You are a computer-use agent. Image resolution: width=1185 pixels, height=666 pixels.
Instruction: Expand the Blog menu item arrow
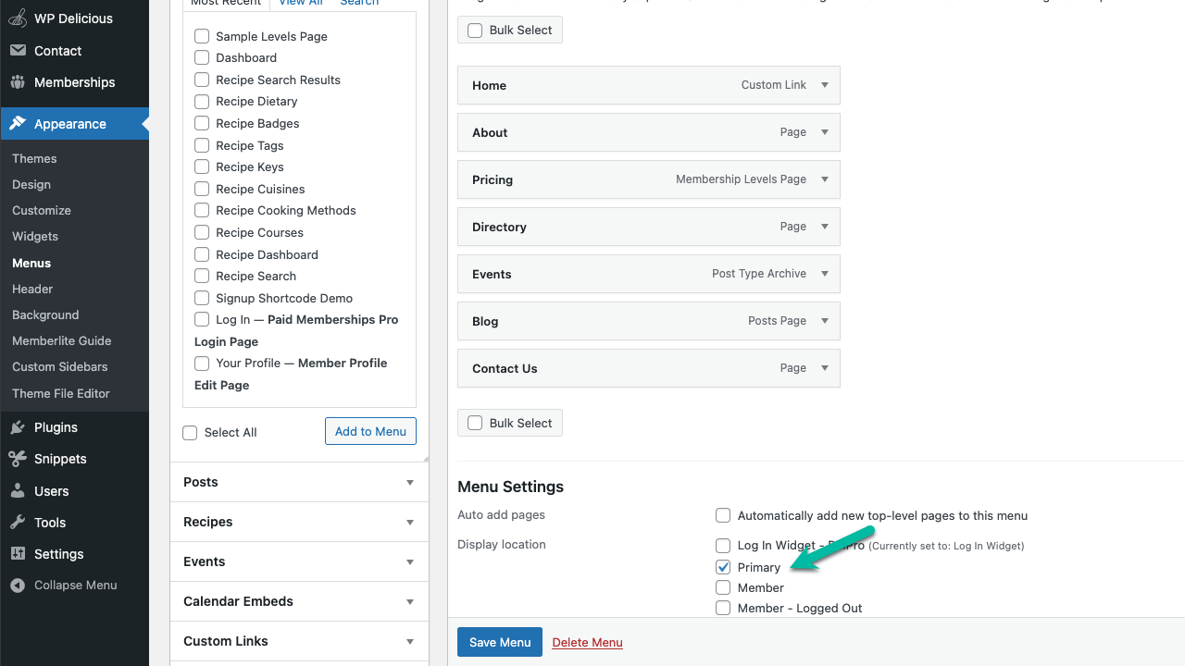(x=825, y=321)
